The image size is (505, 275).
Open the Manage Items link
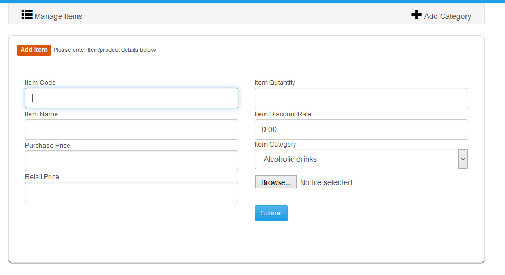(x=58, y=16)
